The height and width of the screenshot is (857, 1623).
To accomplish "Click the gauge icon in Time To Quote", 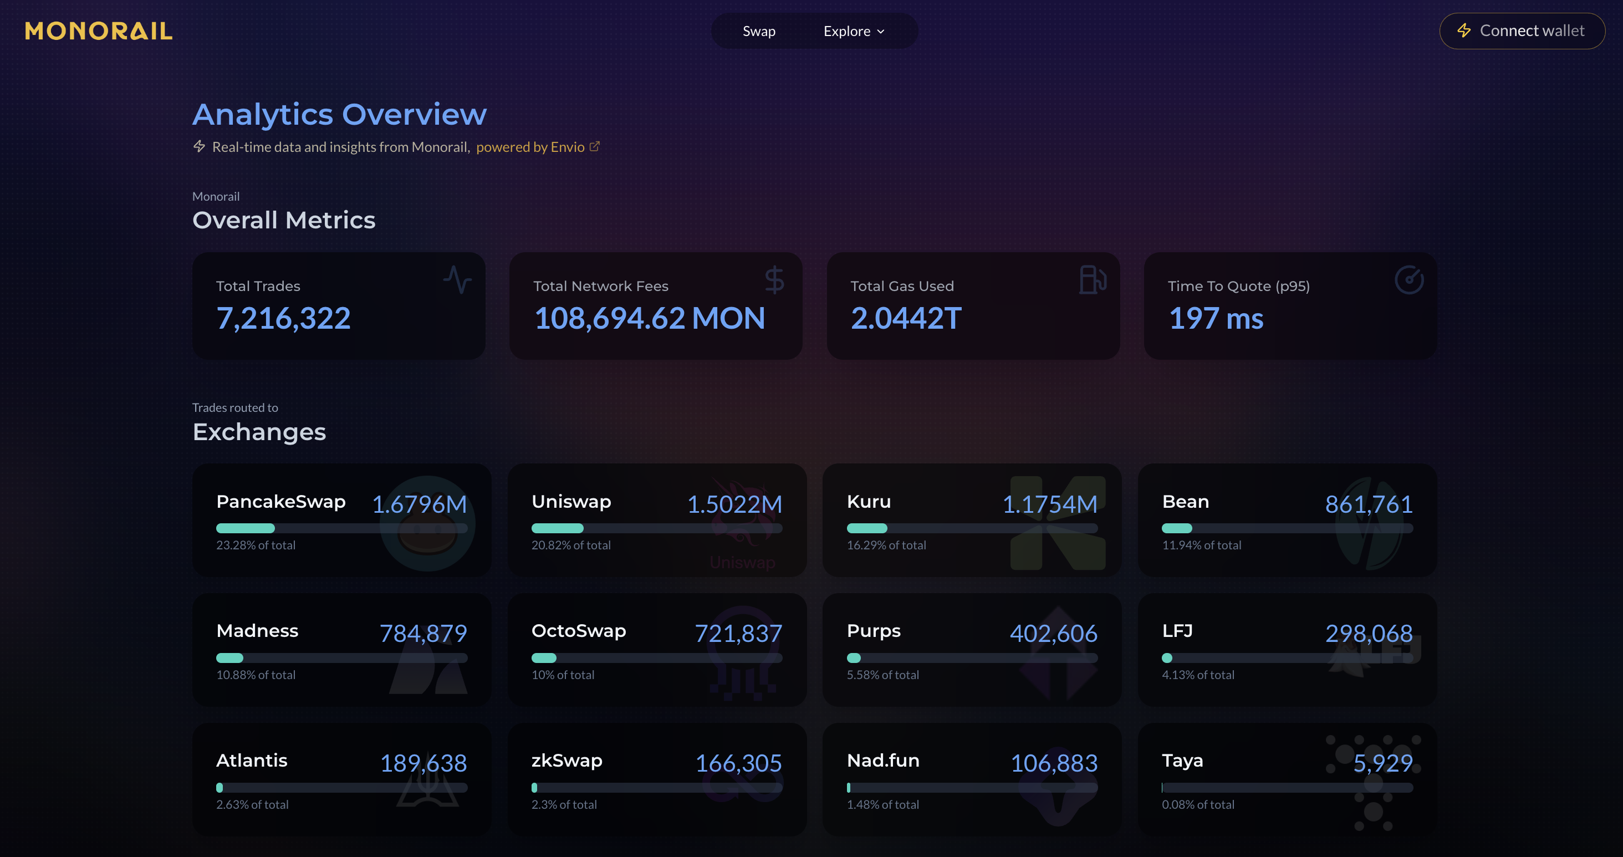I will (1409, 279).
